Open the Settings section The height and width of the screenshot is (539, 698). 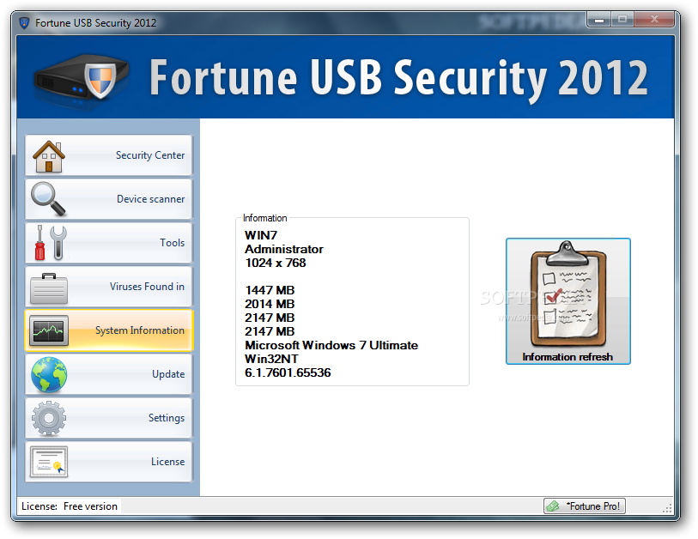(x=109, y=417)
